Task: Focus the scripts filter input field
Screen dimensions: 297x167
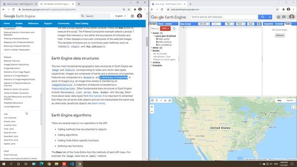Action: pyautogui.click(x=155, y=29)
